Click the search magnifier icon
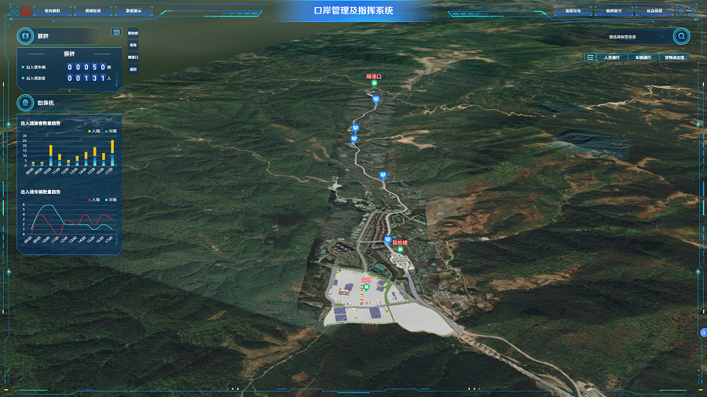Screen dimensions: 707x397 pyautogui.click(x=682, y=36)
